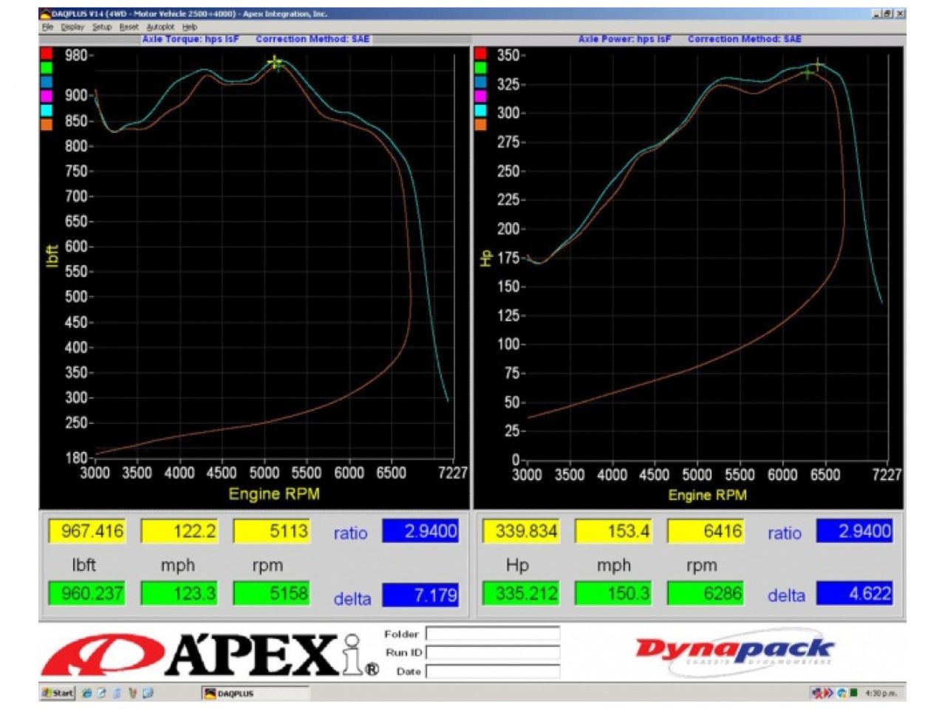Select magenta run swatch on power graph
Viewport: 945px width, 709px height.
pyautogui.click(x=480, y=97)
